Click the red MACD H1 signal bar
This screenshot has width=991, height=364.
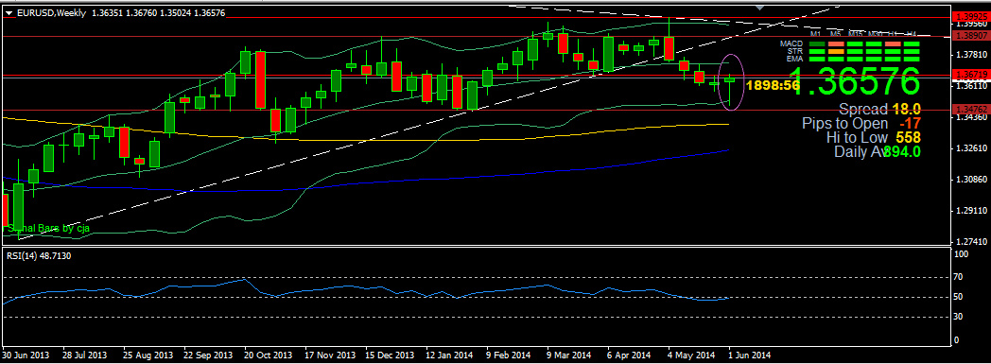(x=893, y=43)
